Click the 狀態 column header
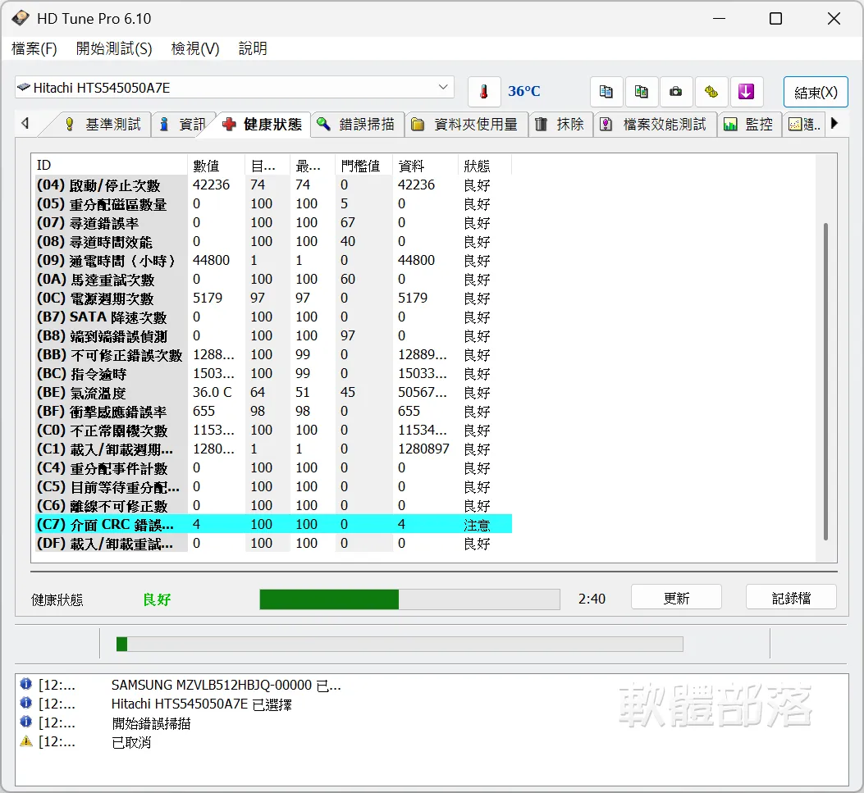This screenshot has width=864, height=793. (484, 165)
